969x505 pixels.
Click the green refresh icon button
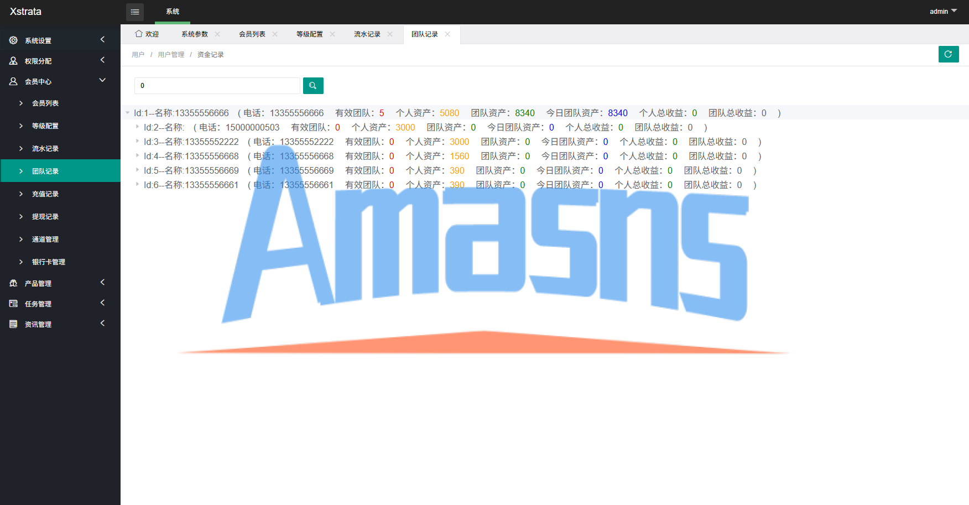949,54
